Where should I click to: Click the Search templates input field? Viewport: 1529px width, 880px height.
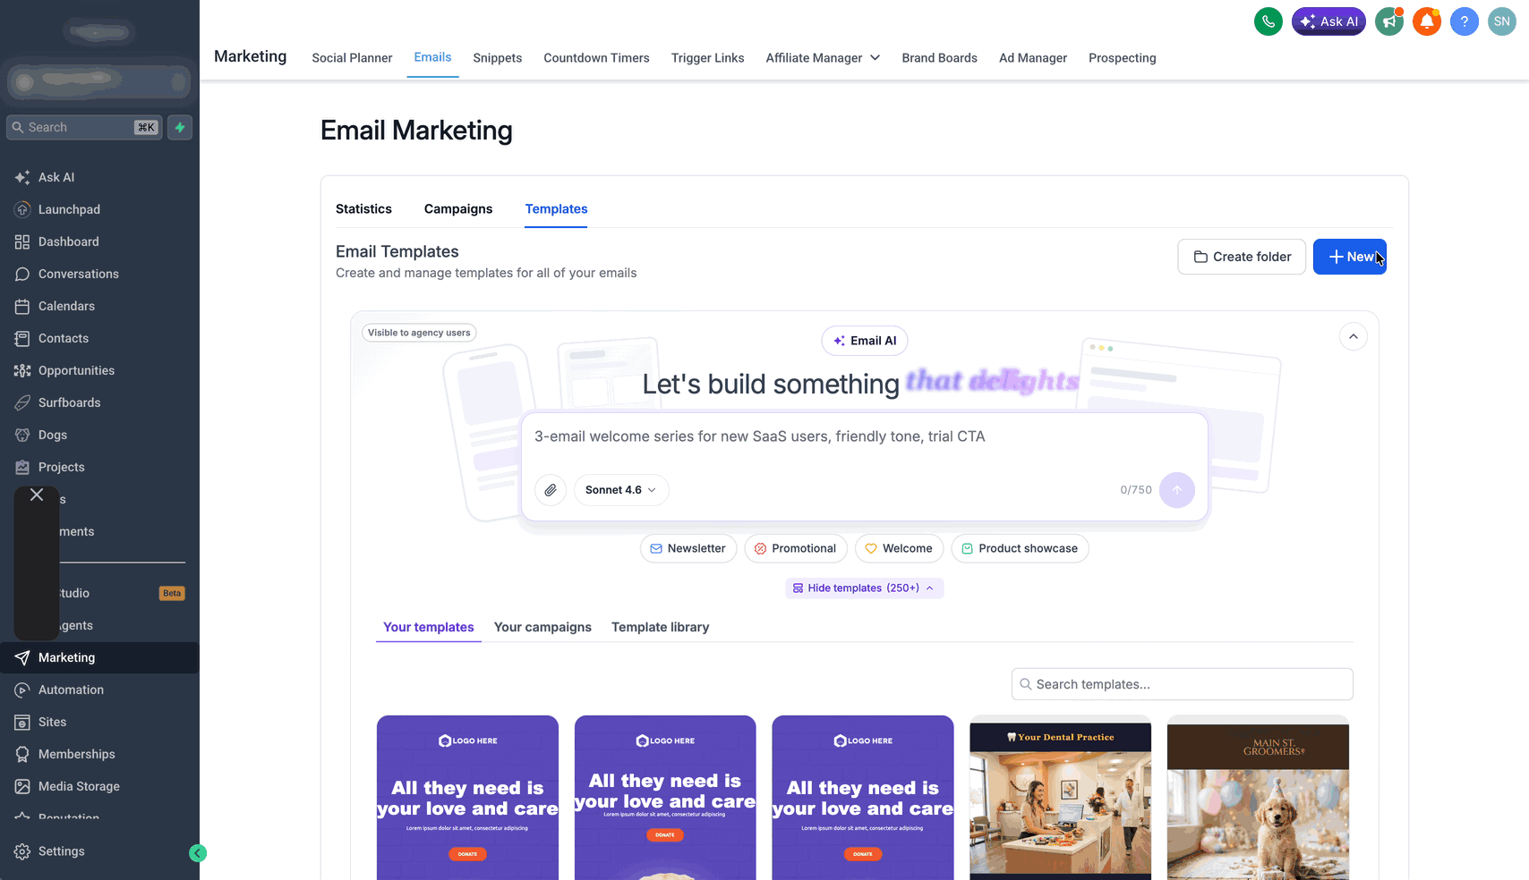click(x=1182, y=684)
